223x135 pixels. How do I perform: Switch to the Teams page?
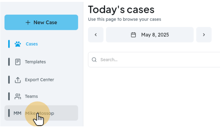point(41,97)
